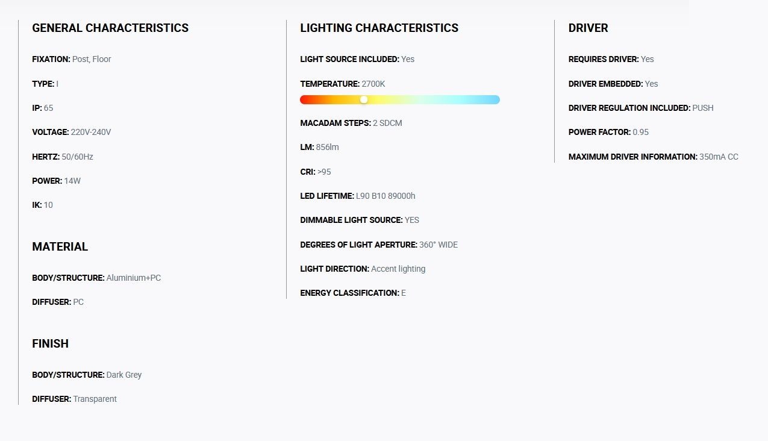768x441 pixels.
Task: Click the Temperature value '2700K'
Action: point(373,84)
